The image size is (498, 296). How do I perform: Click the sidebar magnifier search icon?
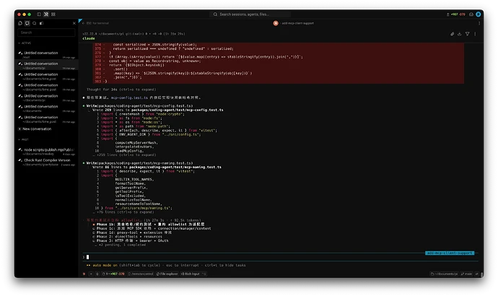(35, 23)
